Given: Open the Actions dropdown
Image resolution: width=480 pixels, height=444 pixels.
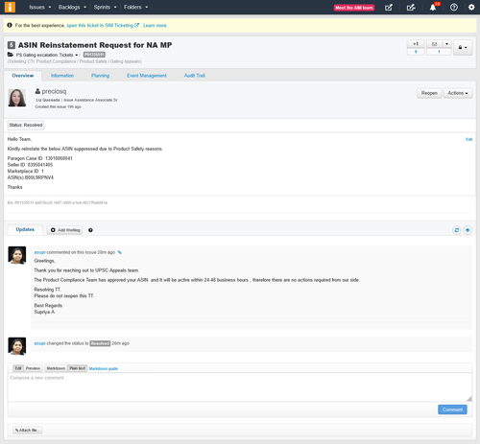Looking at the screenshot, I should click(458, 93).
